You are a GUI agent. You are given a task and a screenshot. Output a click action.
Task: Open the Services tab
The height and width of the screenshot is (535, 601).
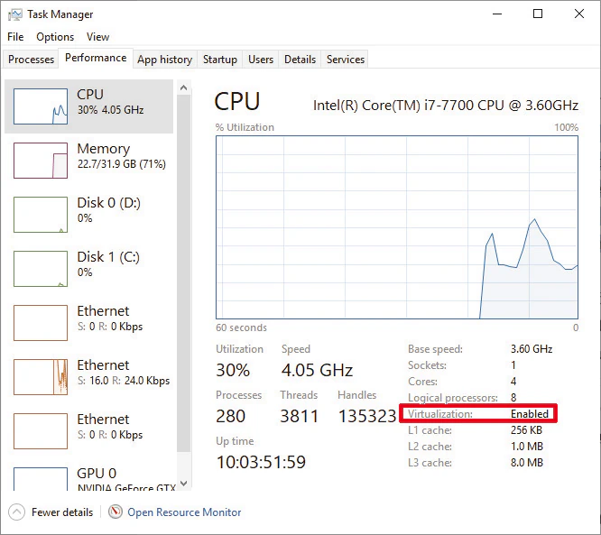pyautogui.click(x=346, y=60)
